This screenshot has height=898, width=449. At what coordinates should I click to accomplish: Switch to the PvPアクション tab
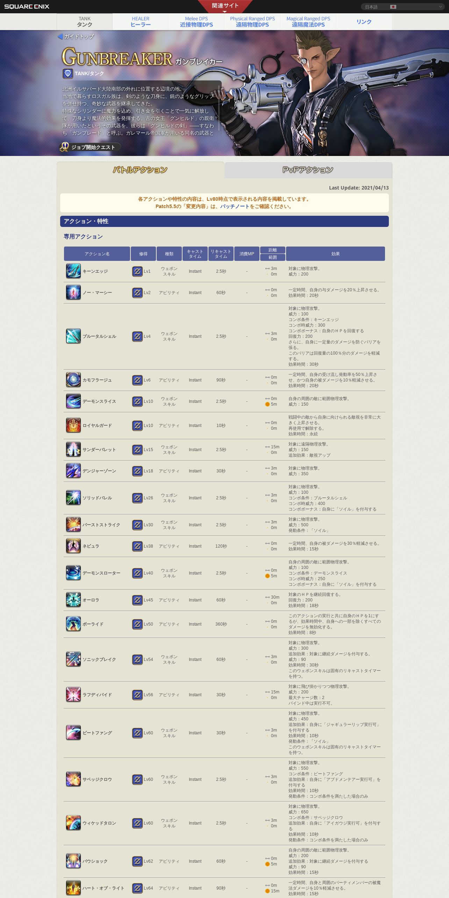[x=308, y=170]
